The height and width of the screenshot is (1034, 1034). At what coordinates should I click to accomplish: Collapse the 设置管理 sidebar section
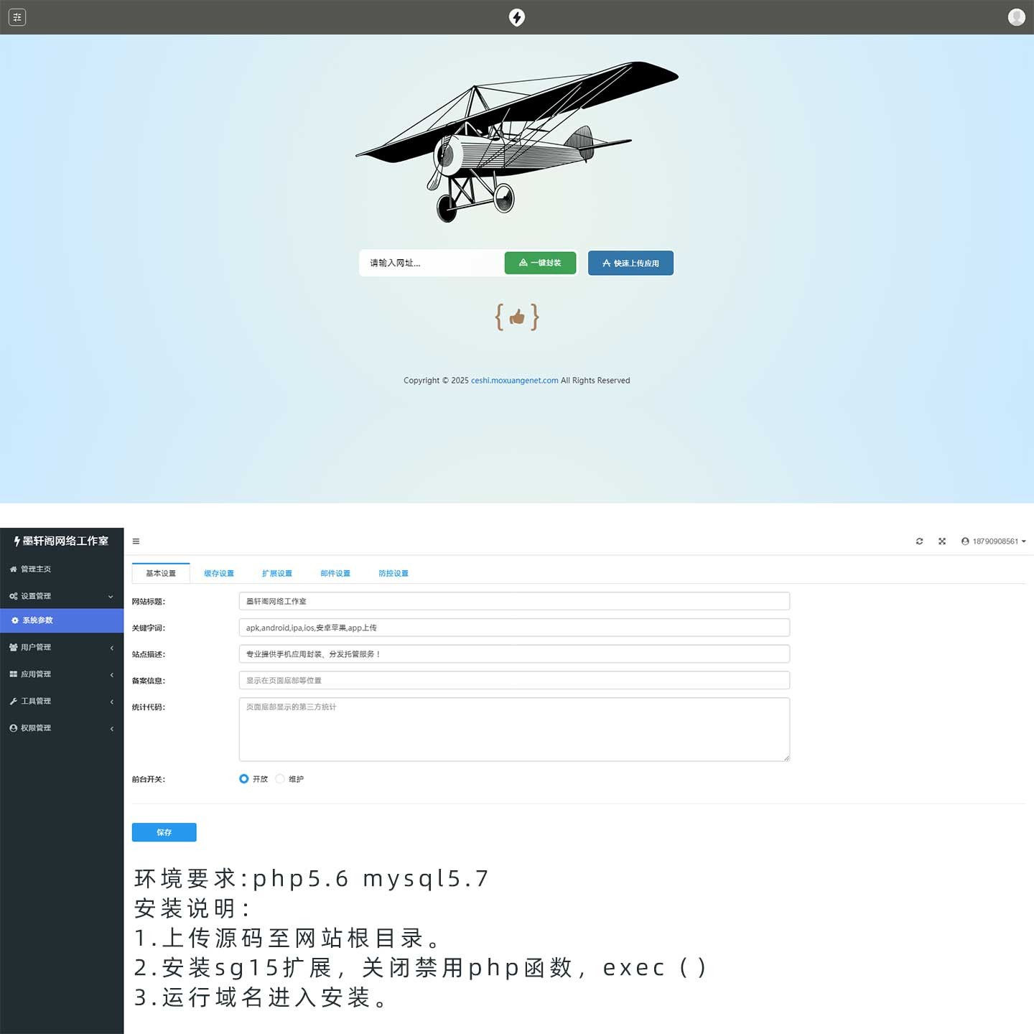(62, 596)
